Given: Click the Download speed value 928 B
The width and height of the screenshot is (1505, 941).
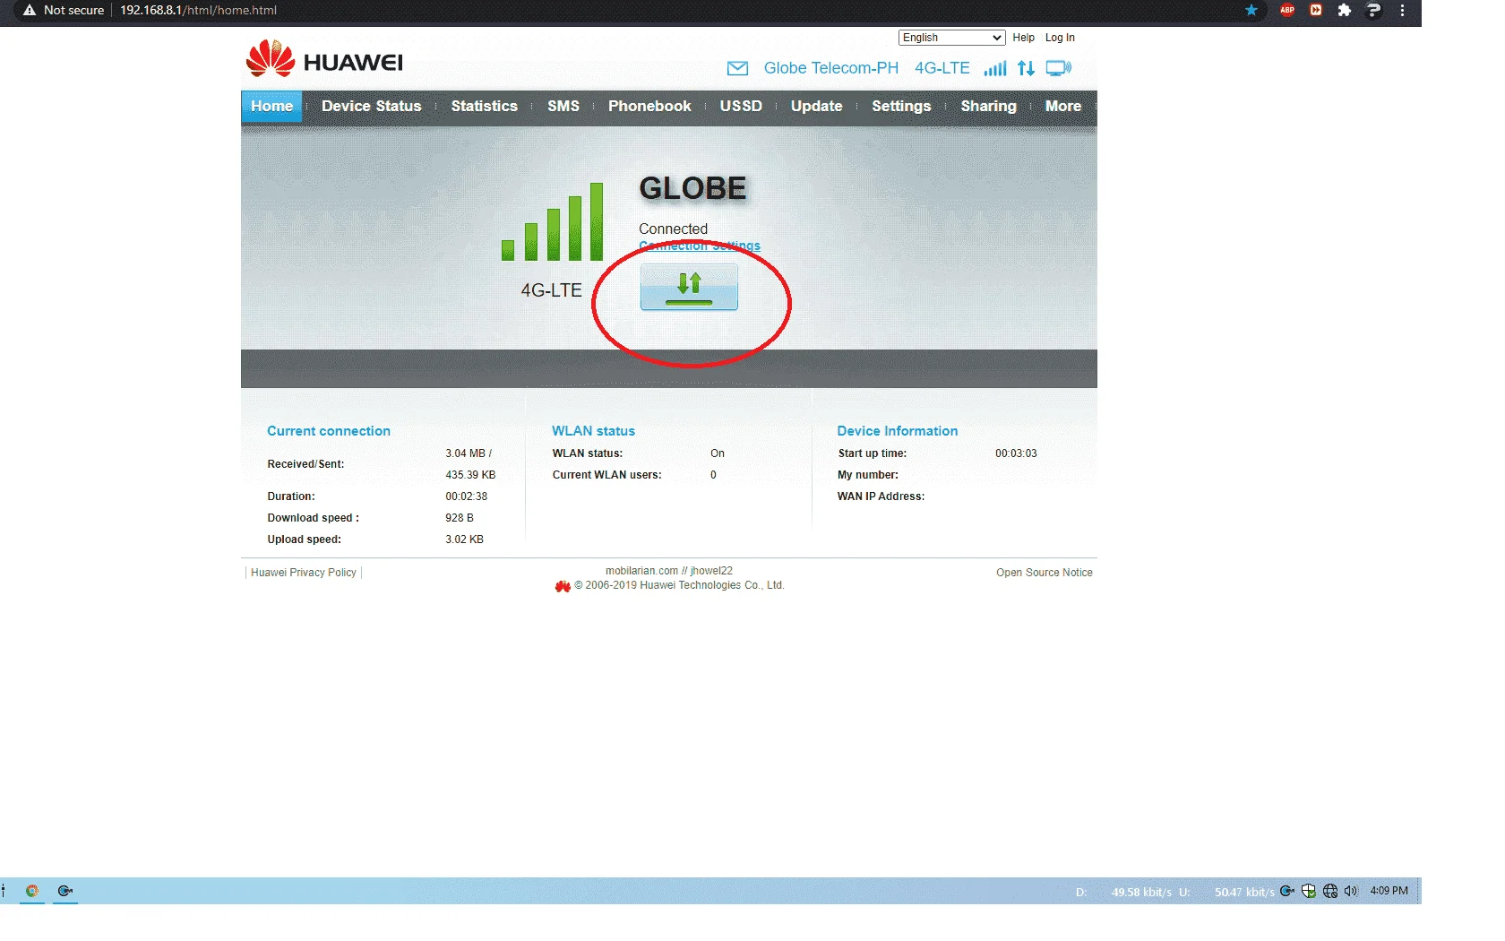Looking at the screenshot, I should click(460, 518).
